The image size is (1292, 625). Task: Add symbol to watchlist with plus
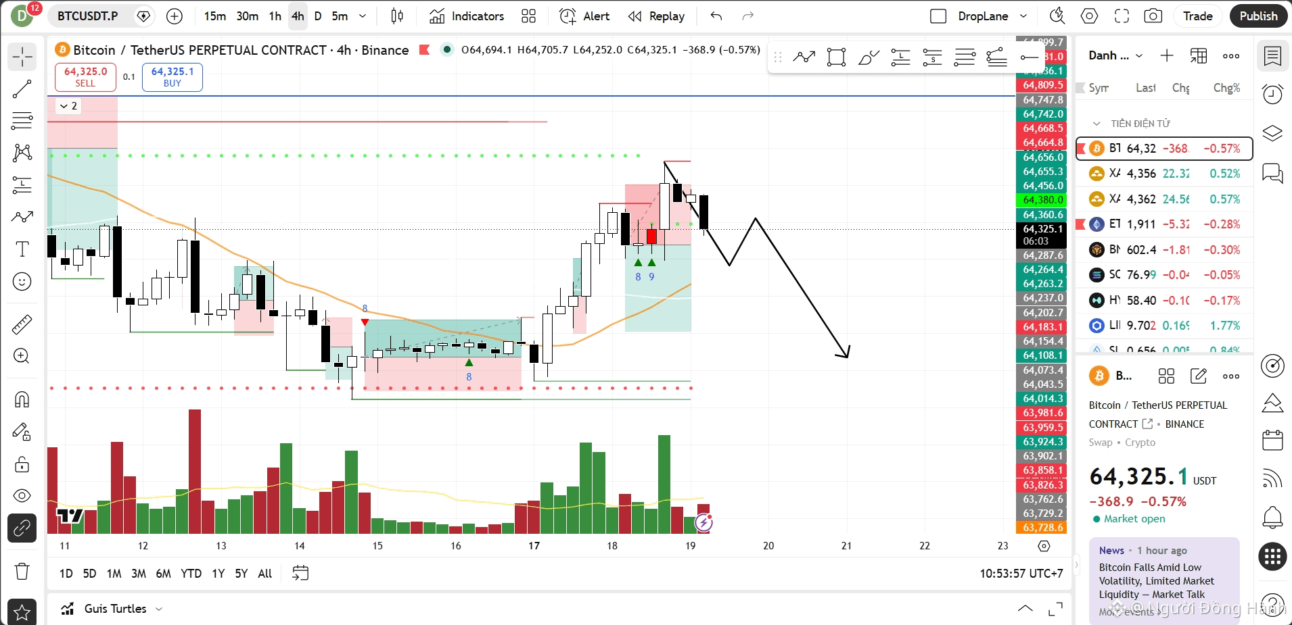(1167, 55)
